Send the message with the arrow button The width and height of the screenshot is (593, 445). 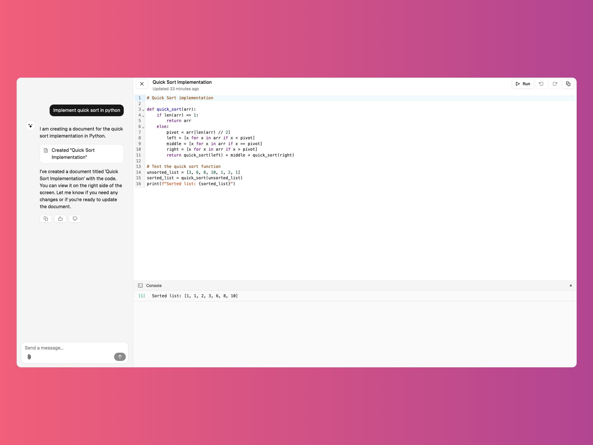pos(120,357)
